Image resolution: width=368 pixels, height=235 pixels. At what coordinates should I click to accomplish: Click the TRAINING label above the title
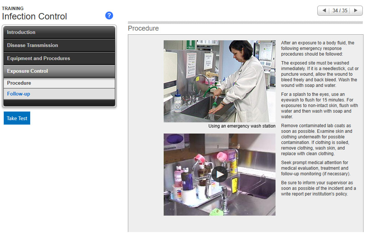click(x=13, y=8)
